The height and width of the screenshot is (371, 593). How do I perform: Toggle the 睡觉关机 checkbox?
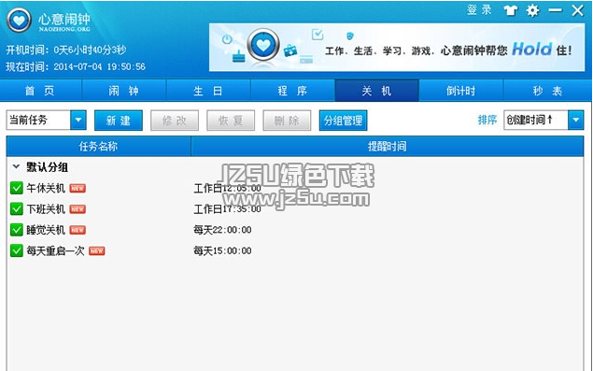[17, 229]
